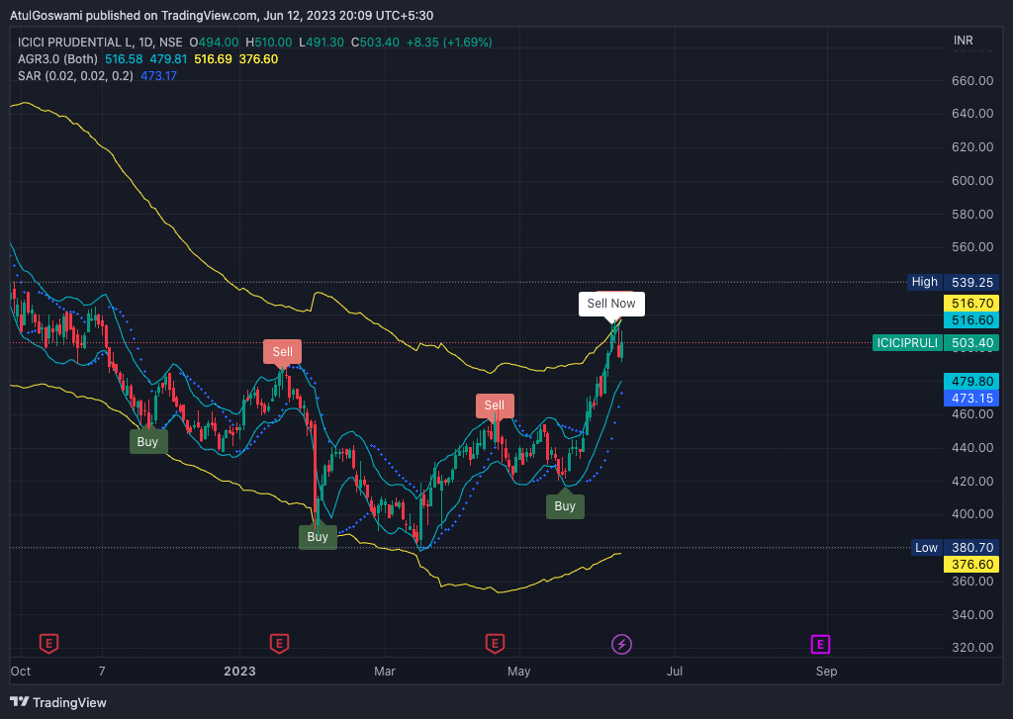1013x719 pixels.
Task: Click the 600.00 price scale value
Action: pos(972,180)
